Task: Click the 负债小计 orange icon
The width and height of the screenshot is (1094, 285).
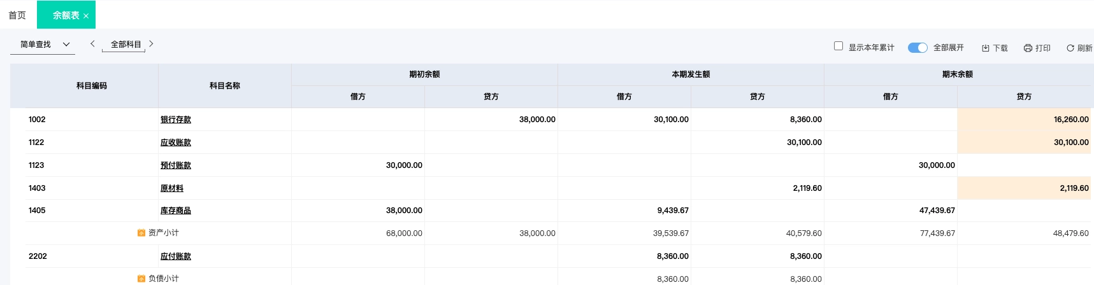Action: (141, 279)
